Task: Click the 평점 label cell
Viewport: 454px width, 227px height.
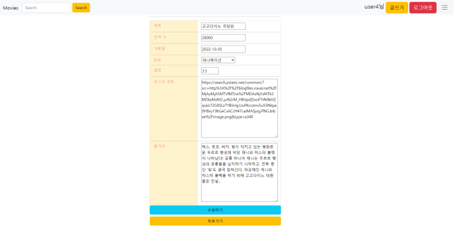Action: point(174,71)
